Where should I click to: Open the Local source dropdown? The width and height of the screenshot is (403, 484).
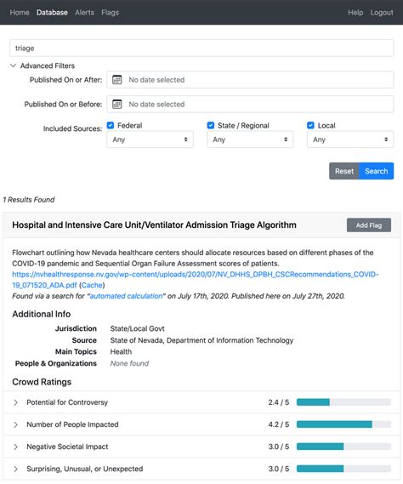[x=350, y=140]
